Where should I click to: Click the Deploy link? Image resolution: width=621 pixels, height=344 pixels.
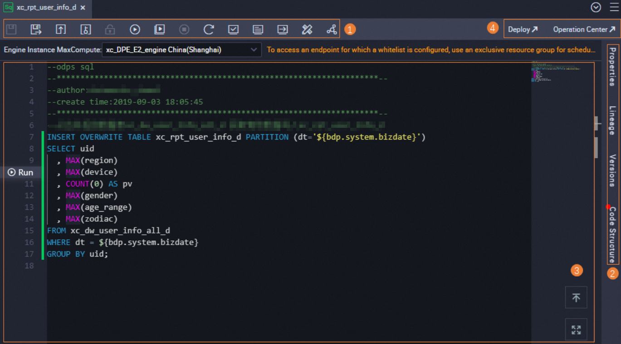pyautogui.click(x=523, y=29)
